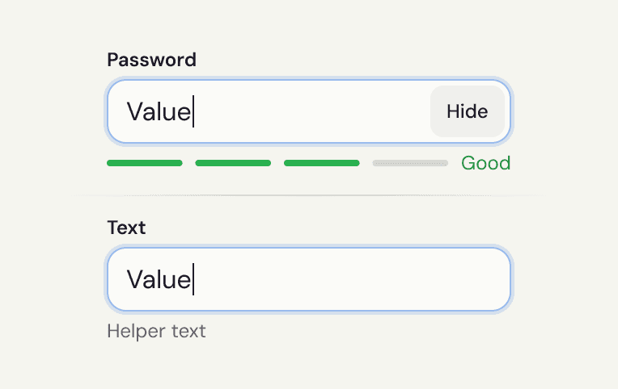
Task: Click the text caret in Text field
Action: pos(193,279)
